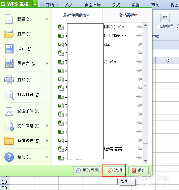Select row 19 header

pos(5,182)
